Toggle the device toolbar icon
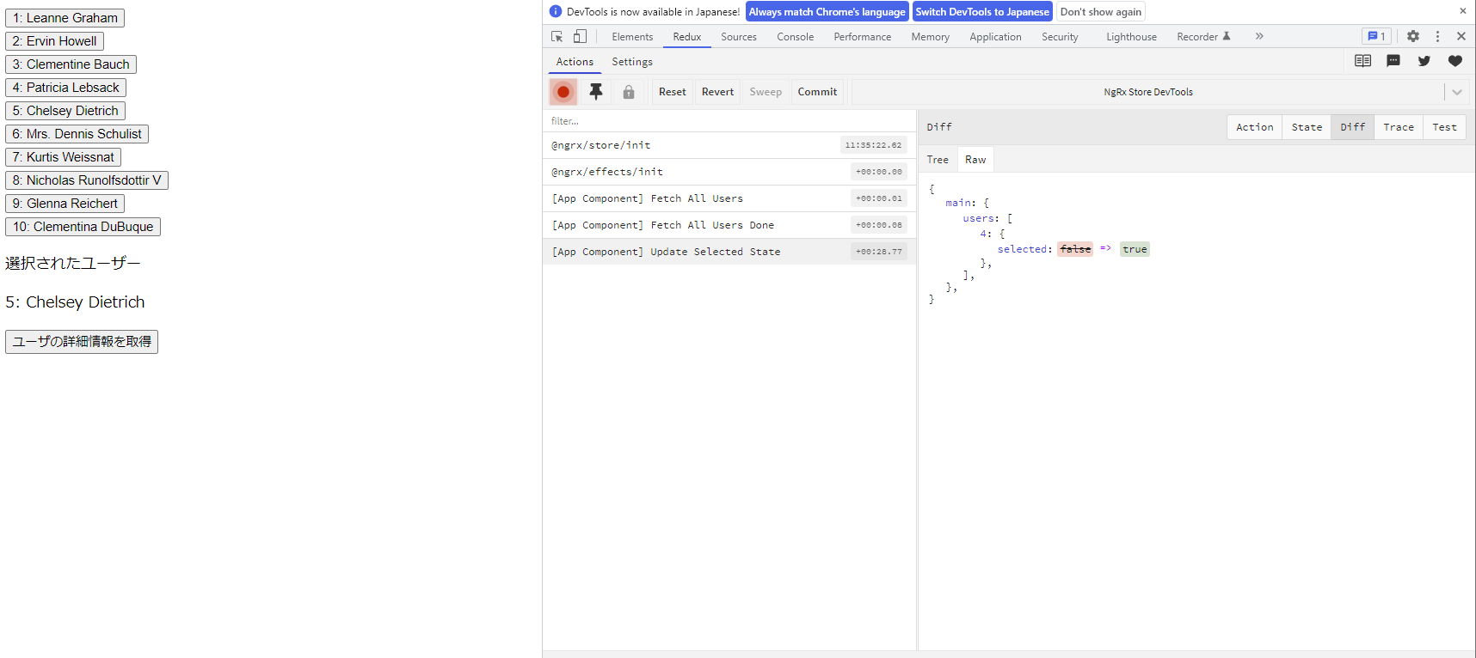 click(581, 37)
